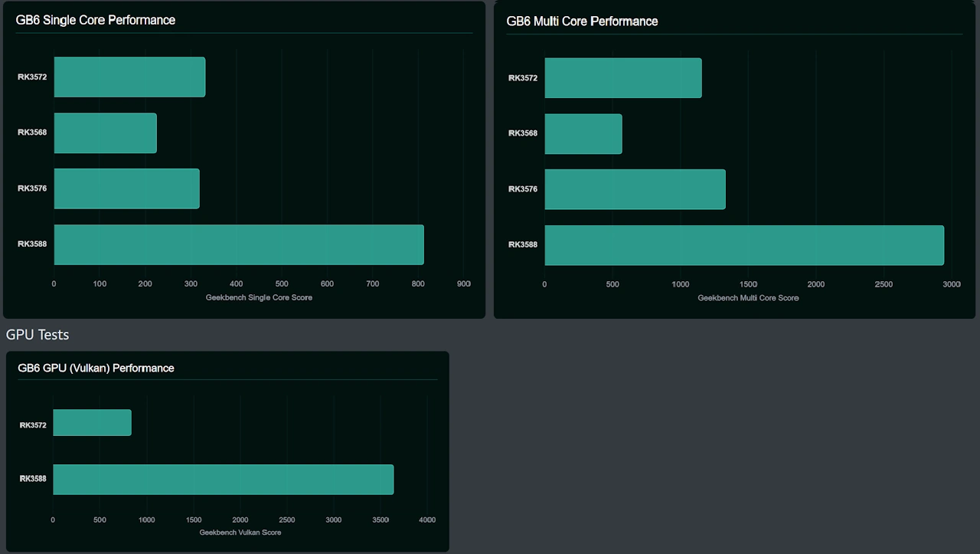
Task: Click the RK3576 label in Single Core chart
Action: click(x=32, y=188)
